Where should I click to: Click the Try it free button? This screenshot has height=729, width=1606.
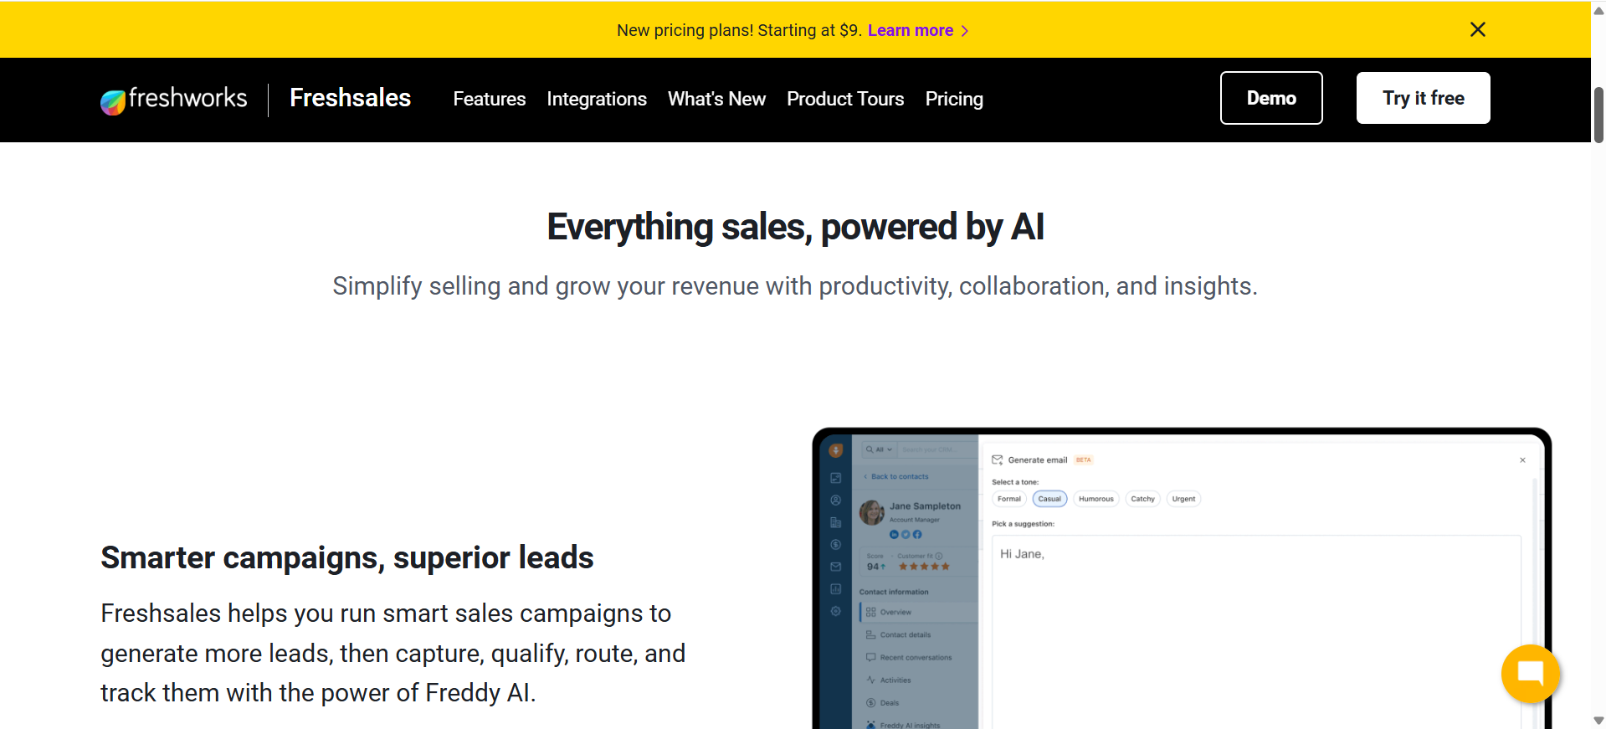[1423, 98]
